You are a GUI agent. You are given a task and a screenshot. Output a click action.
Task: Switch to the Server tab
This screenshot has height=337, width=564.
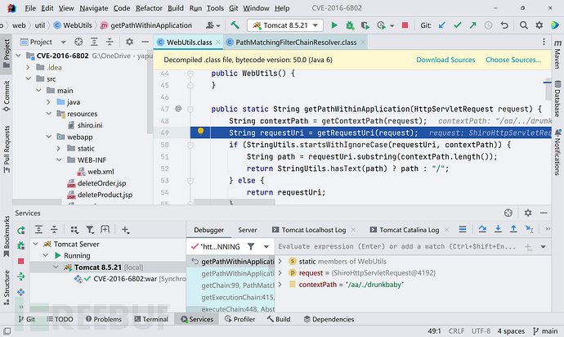[x=248, y=230]
